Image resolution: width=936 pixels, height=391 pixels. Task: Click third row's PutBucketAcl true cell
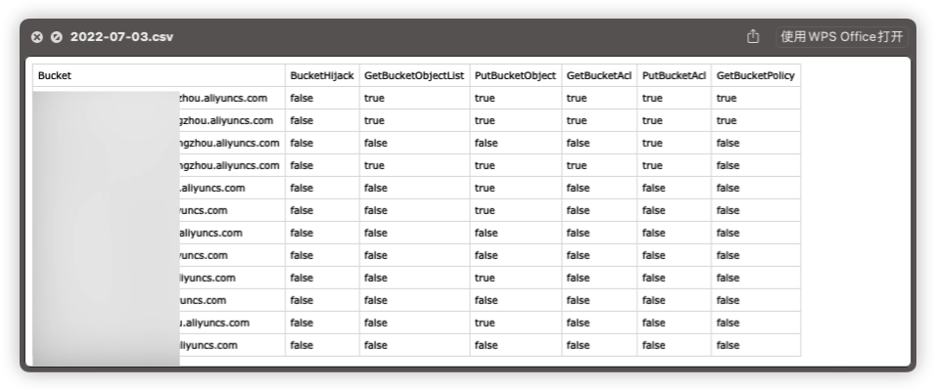652,143
